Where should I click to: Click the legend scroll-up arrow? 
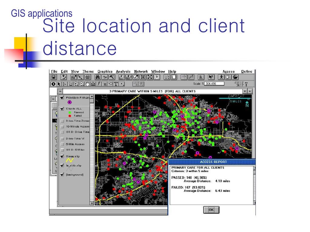[x=92, y=97]
